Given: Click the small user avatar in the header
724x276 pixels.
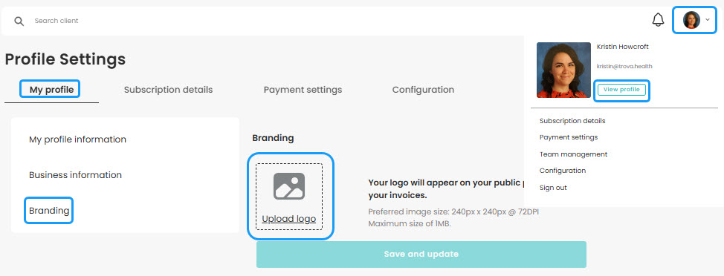Looking at the screenshot, I should pos(692,20).
